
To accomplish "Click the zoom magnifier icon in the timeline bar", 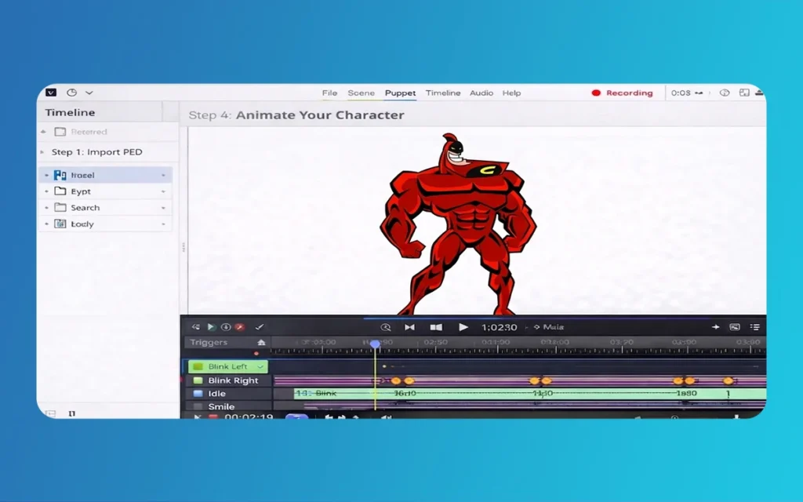I will pos(385,327).
